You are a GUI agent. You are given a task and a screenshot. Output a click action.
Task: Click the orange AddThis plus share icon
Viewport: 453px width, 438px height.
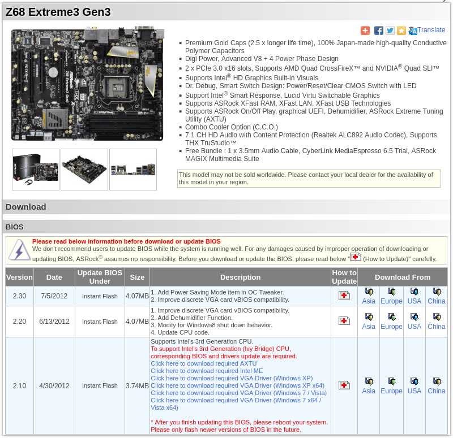click(365, 31)
